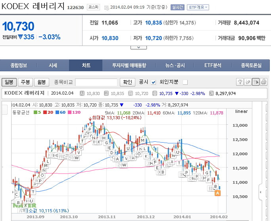
Task: Click the 코스피 market badge
Action: 93,7
